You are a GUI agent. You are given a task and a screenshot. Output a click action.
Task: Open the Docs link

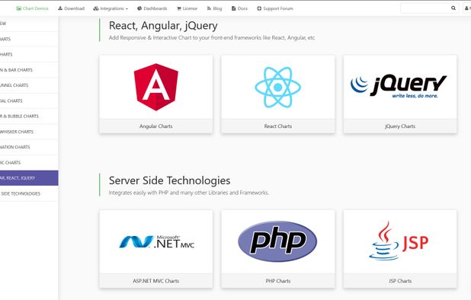coord(239,8)
